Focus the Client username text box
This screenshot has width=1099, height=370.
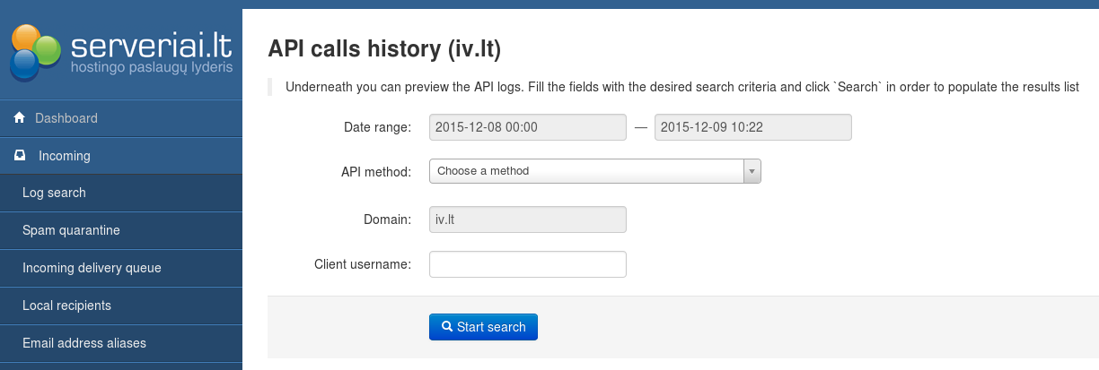coord(527,264)
